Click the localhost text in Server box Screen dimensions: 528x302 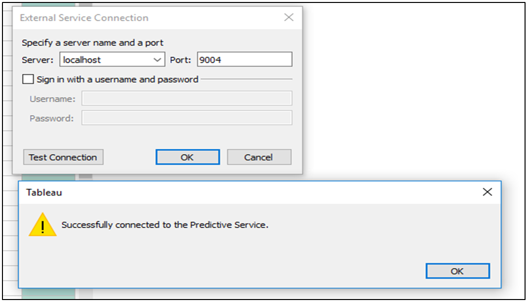82,60
